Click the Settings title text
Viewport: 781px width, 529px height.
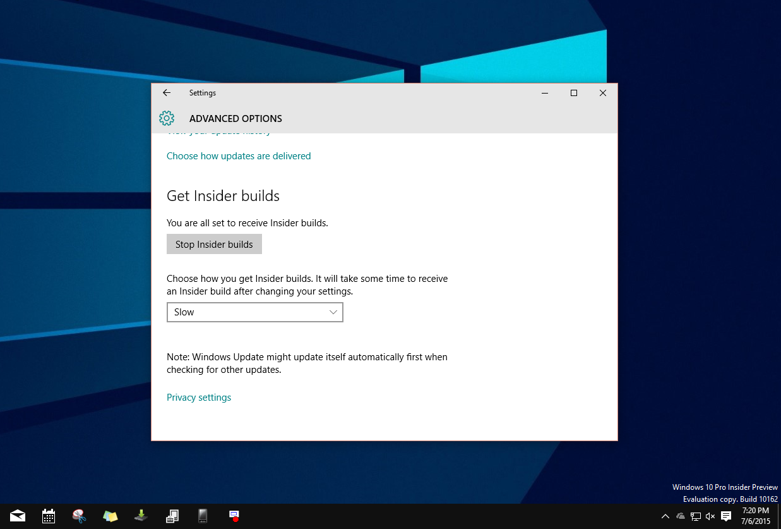click(203, 93)
